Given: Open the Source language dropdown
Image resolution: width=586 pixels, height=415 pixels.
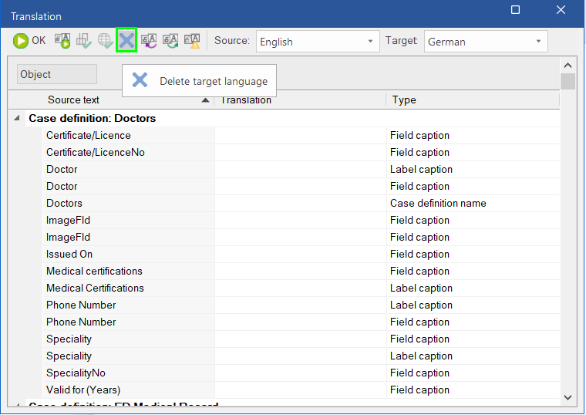Looking at the screenshot, I should 318,41.
